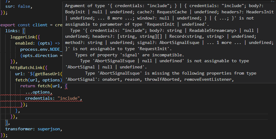Click 'process.env.NODE_' in the code

pyautogui.click(x=41, y=49)
